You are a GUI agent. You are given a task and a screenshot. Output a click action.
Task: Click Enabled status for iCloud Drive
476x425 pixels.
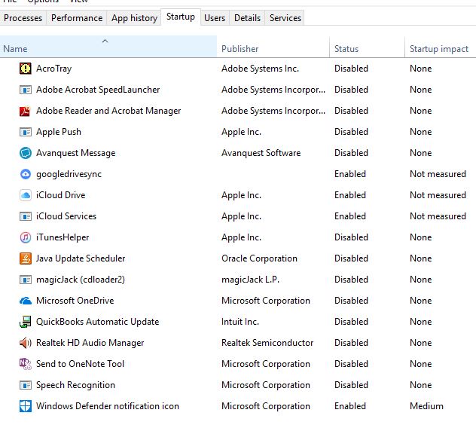350,195
